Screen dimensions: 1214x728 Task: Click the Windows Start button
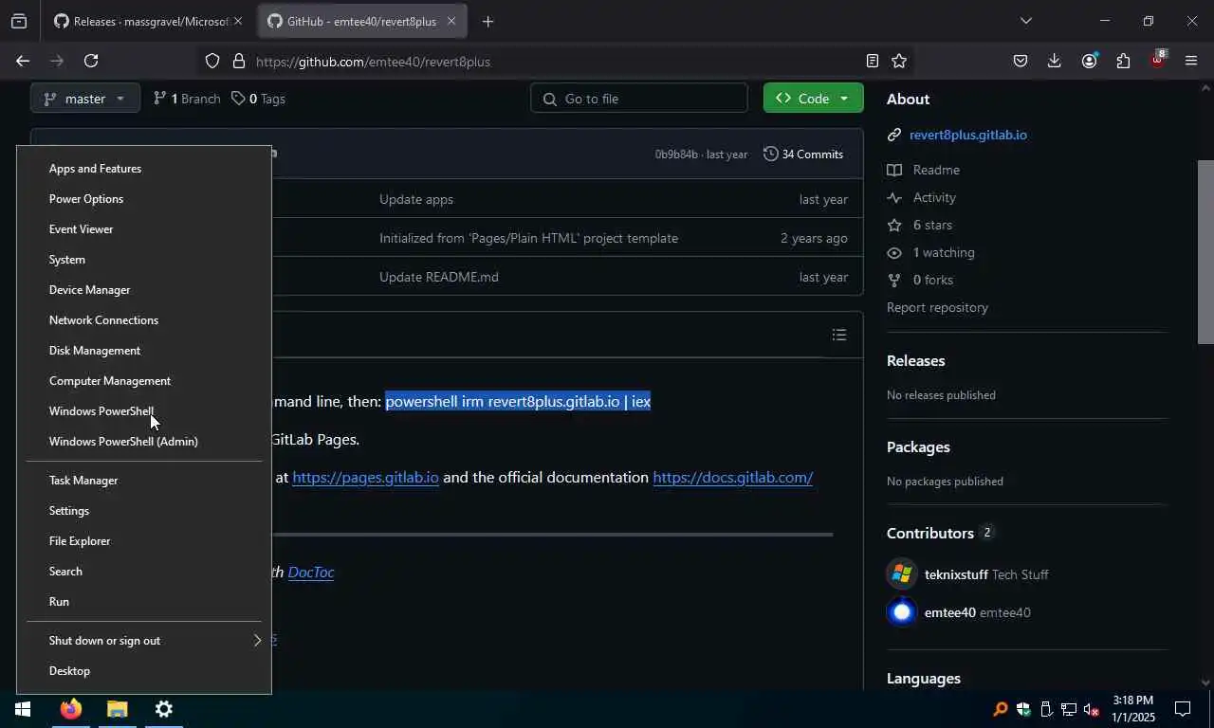(x=23, y=709)
